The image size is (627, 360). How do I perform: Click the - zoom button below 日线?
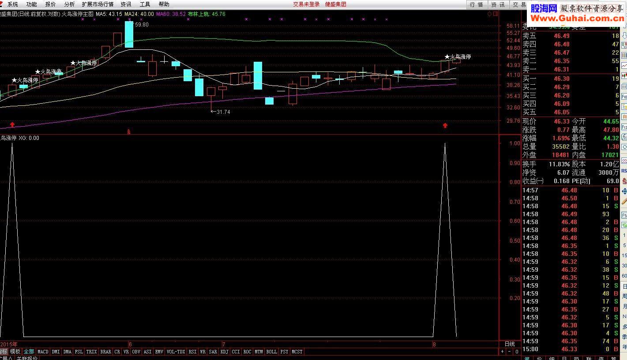pyautogui.click(x=510, y=352)
